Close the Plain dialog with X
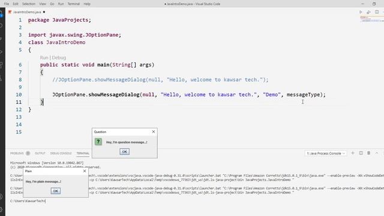 click(85, 171)
